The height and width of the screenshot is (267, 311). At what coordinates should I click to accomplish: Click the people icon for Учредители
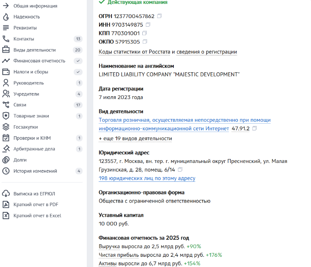click(6, 94)
